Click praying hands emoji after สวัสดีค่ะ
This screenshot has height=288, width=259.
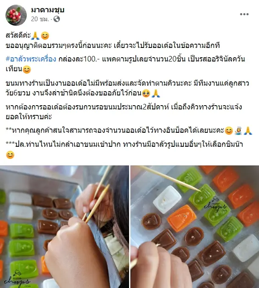tap(35, 36)
